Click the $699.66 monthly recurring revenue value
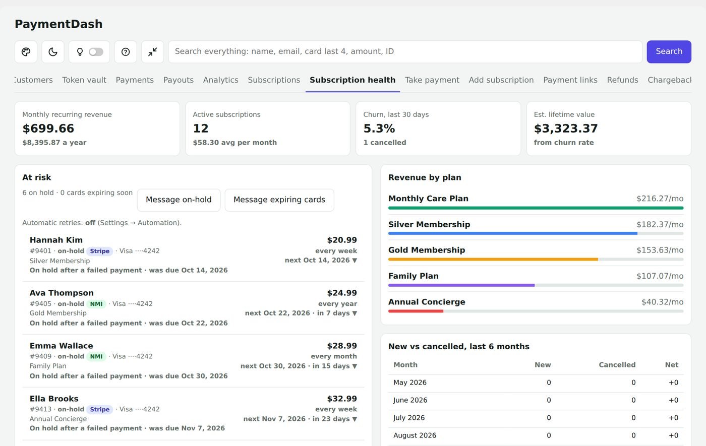The height and width of the screenshot is (446, 706). pos(48,129)
